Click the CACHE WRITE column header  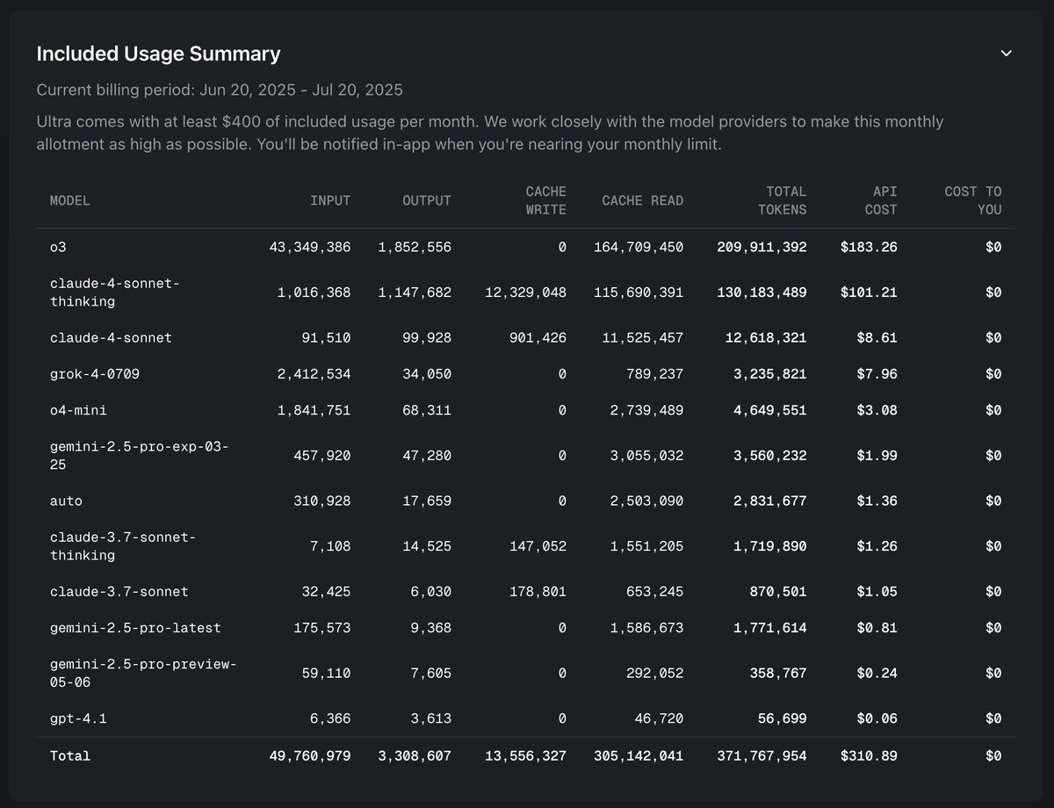pyautogui.click(x=546, y=200)
